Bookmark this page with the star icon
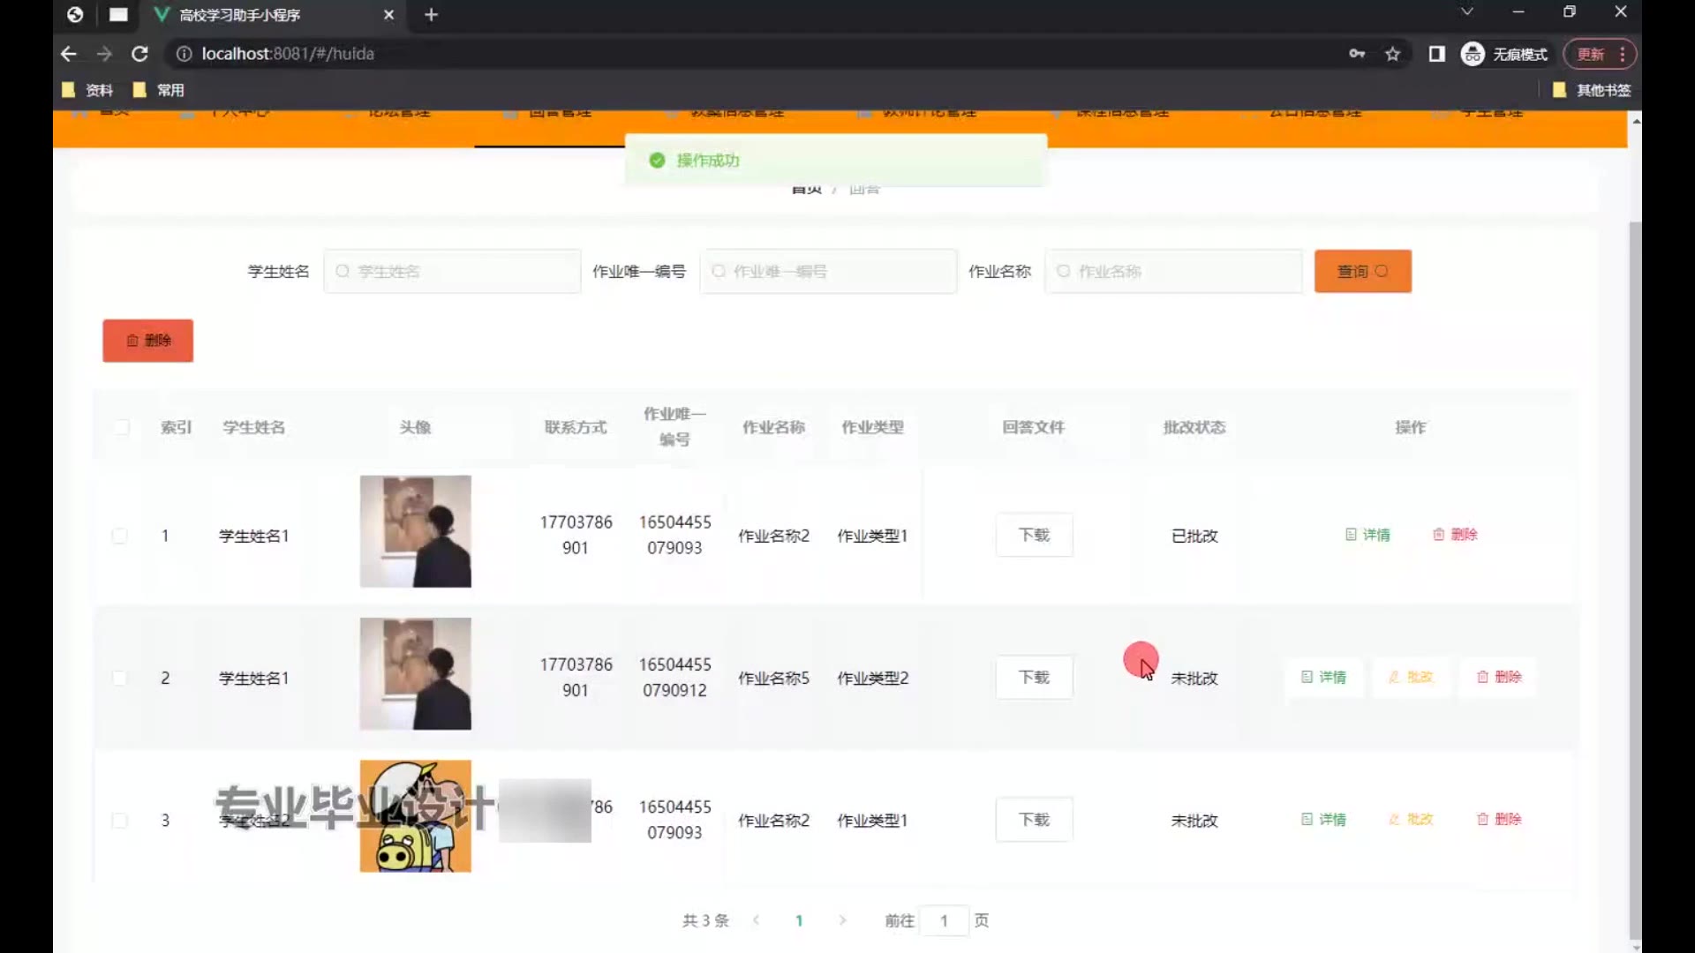1695x953 pixels. 1392,54
